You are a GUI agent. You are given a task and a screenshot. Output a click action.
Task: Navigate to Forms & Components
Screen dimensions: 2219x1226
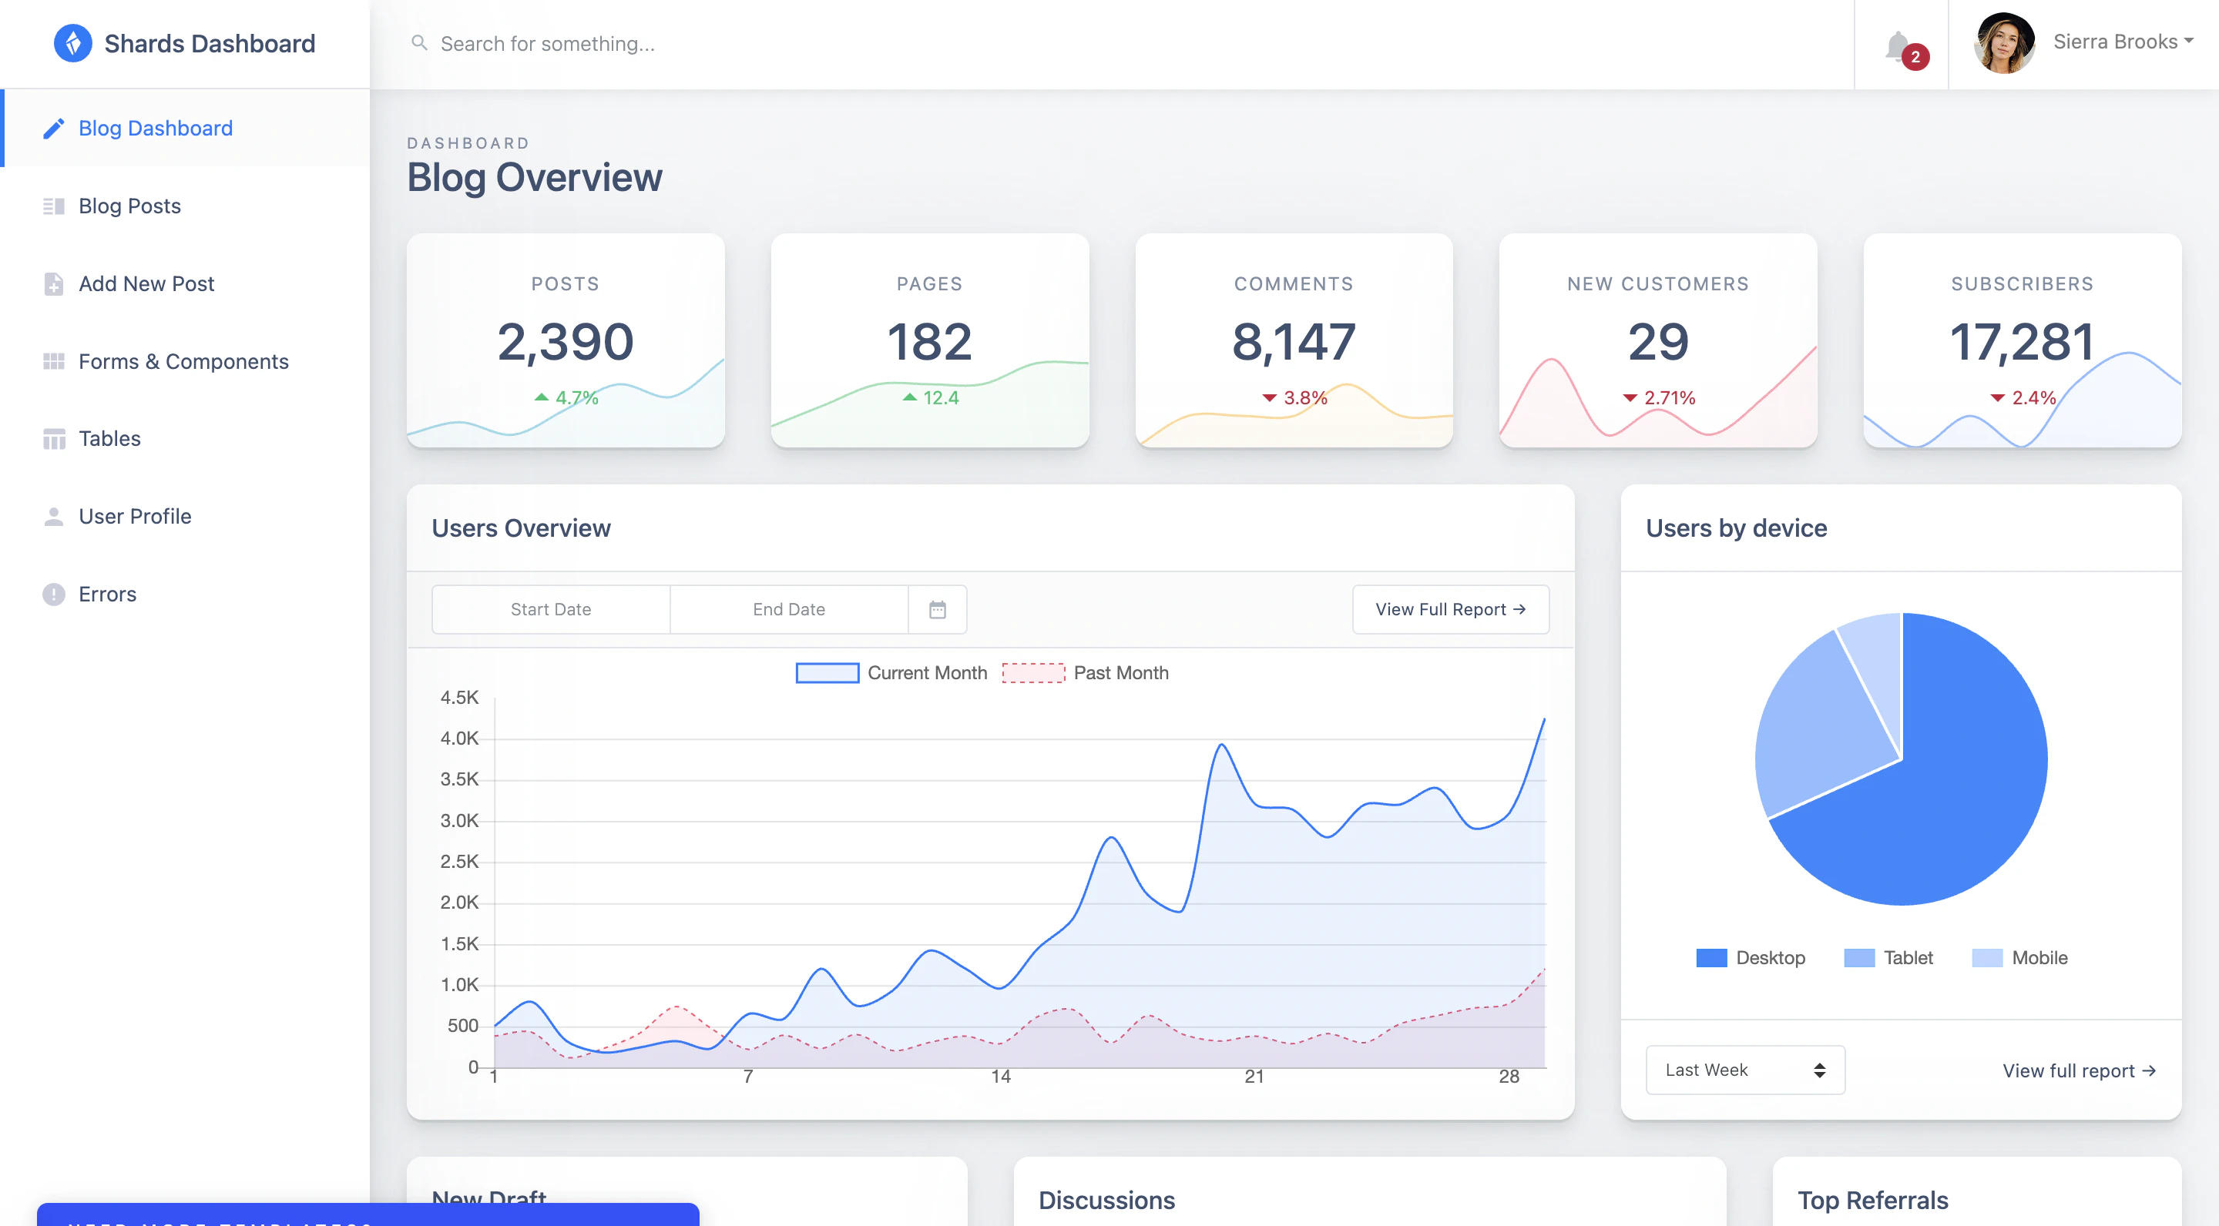pos(185,360)
